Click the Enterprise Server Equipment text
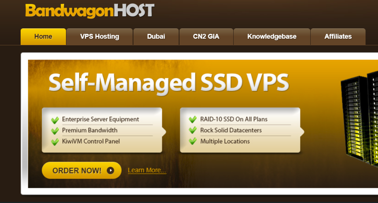 pos(101,119)
